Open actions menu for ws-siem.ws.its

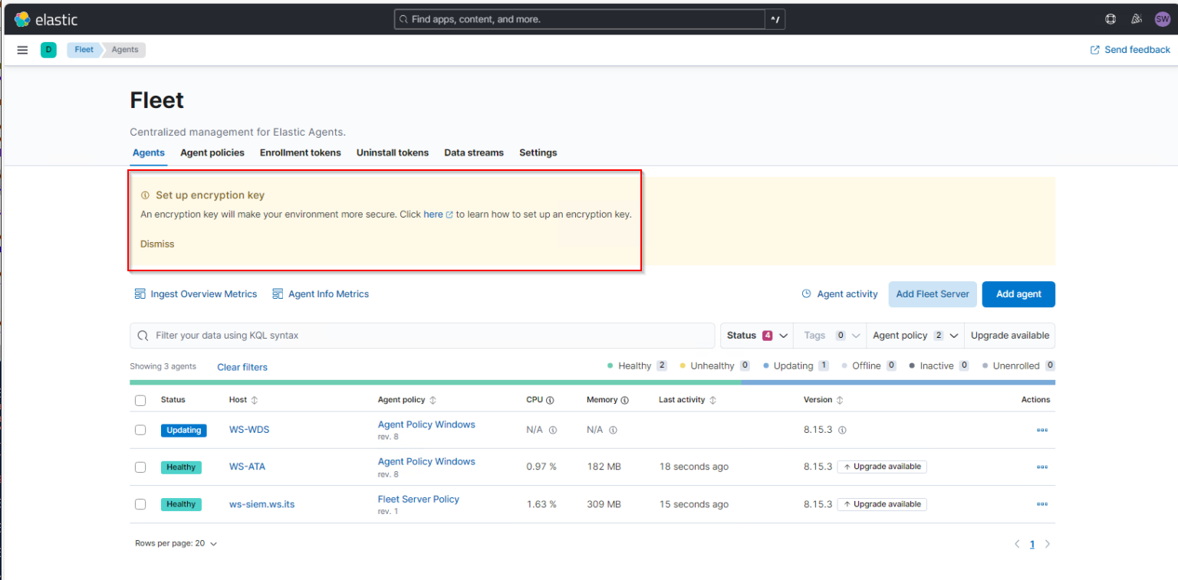pyautogui.click(x=1041, y=504)
